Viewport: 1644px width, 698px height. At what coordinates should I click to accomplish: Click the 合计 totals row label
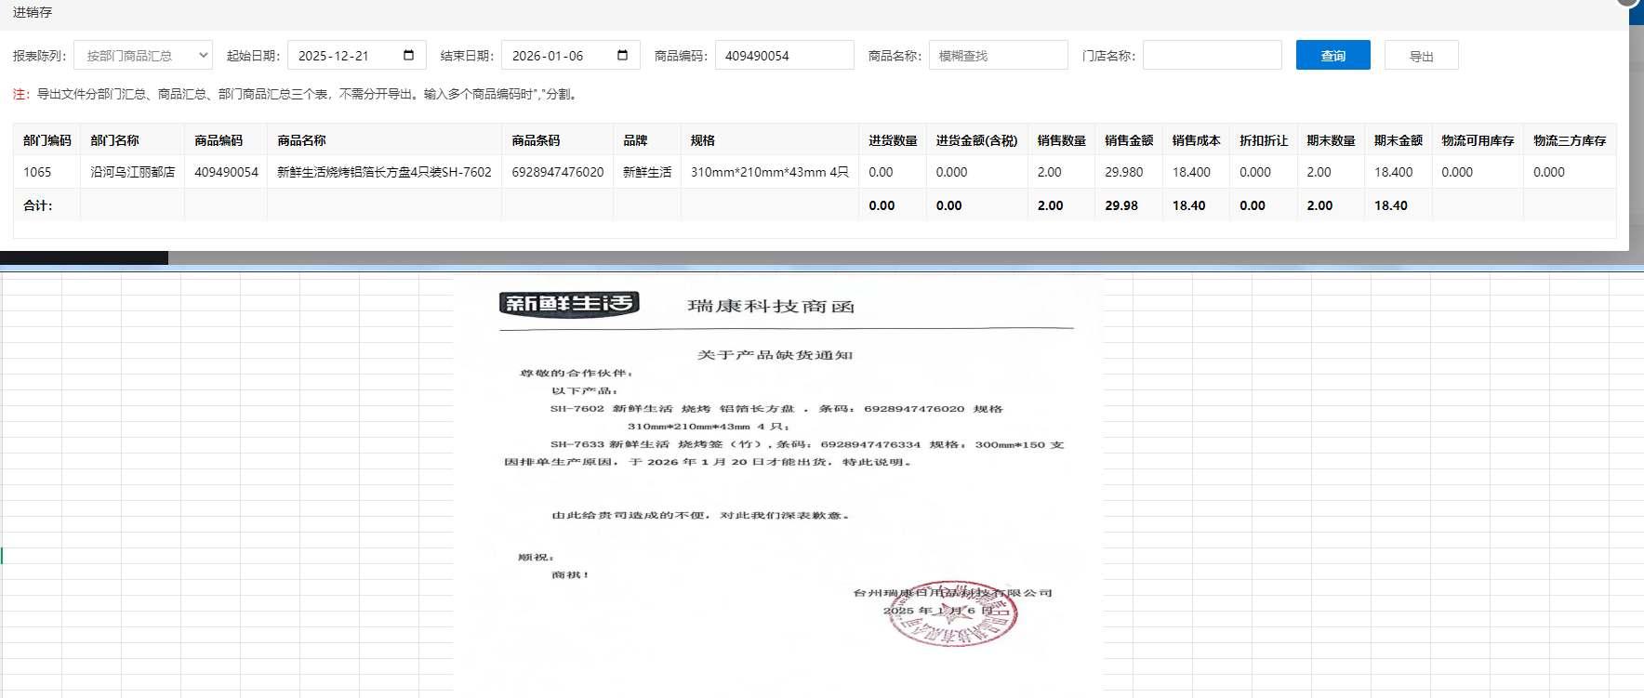click(x=38, y=205)
